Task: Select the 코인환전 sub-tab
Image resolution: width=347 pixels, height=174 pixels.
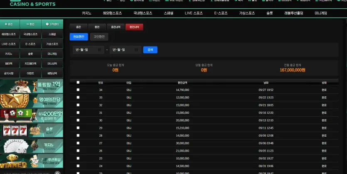Action: (99, 37)
